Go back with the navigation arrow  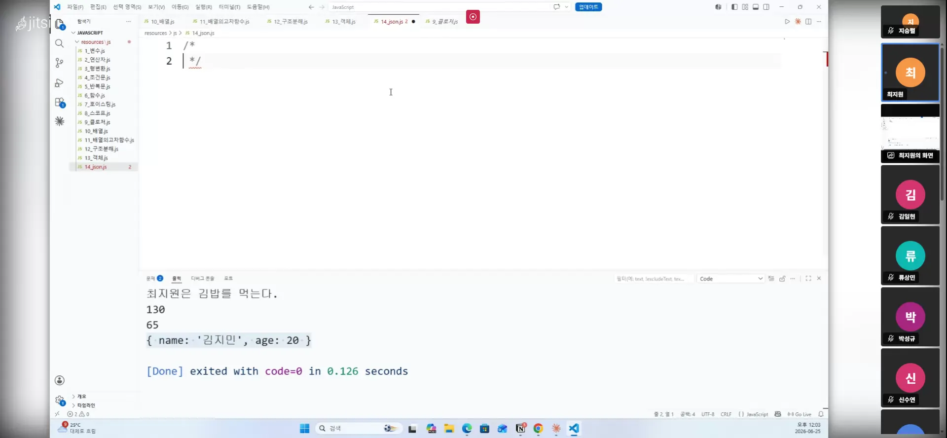(311, 7)
